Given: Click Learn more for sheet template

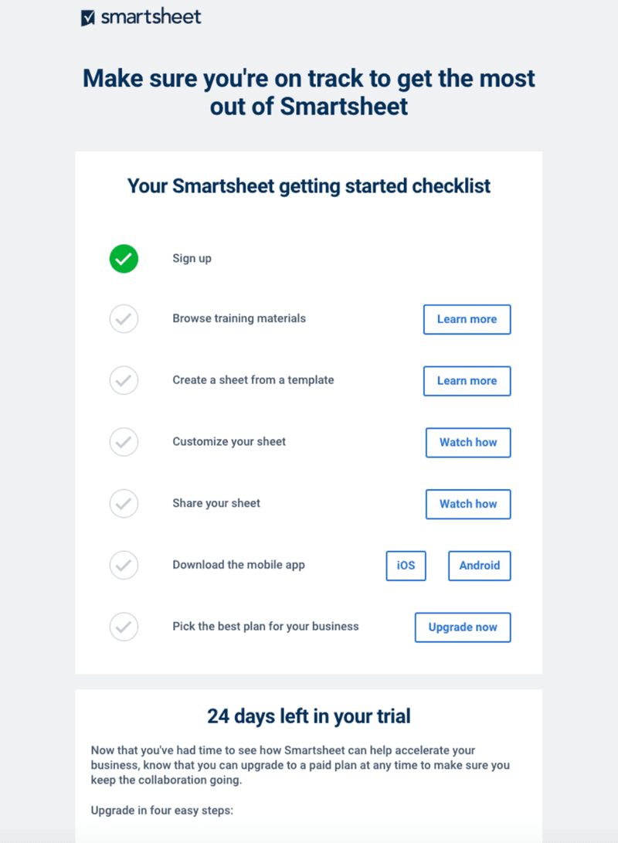Looking at the screenshot, I should pyautogui.click(x=467, y=381).
